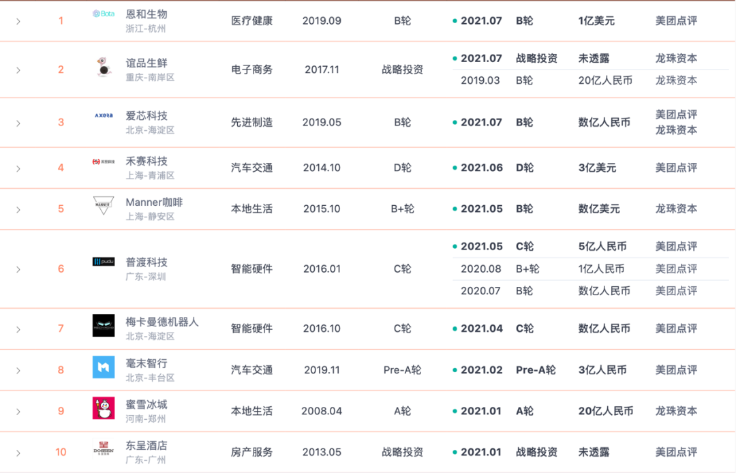Expand row 6 chevron for 普渡科技

[18, 269]
